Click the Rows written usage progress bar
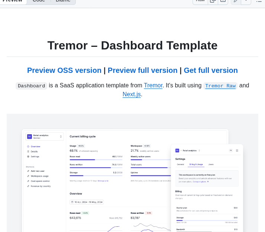The image size is (265, 232). [x=96, y=168]
